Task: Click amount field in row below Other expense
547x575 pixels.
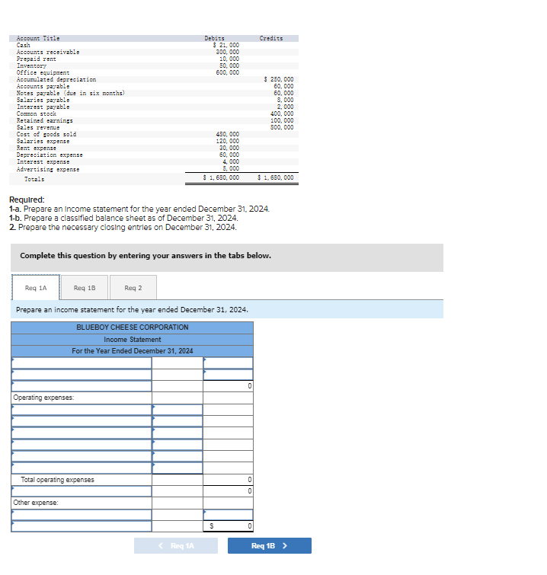Action: 229,515
